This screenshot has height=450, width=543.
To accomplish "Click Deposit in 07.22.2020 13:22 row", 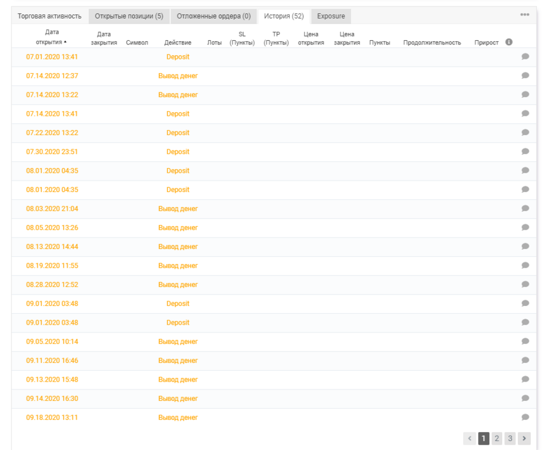I will point(178,133).
